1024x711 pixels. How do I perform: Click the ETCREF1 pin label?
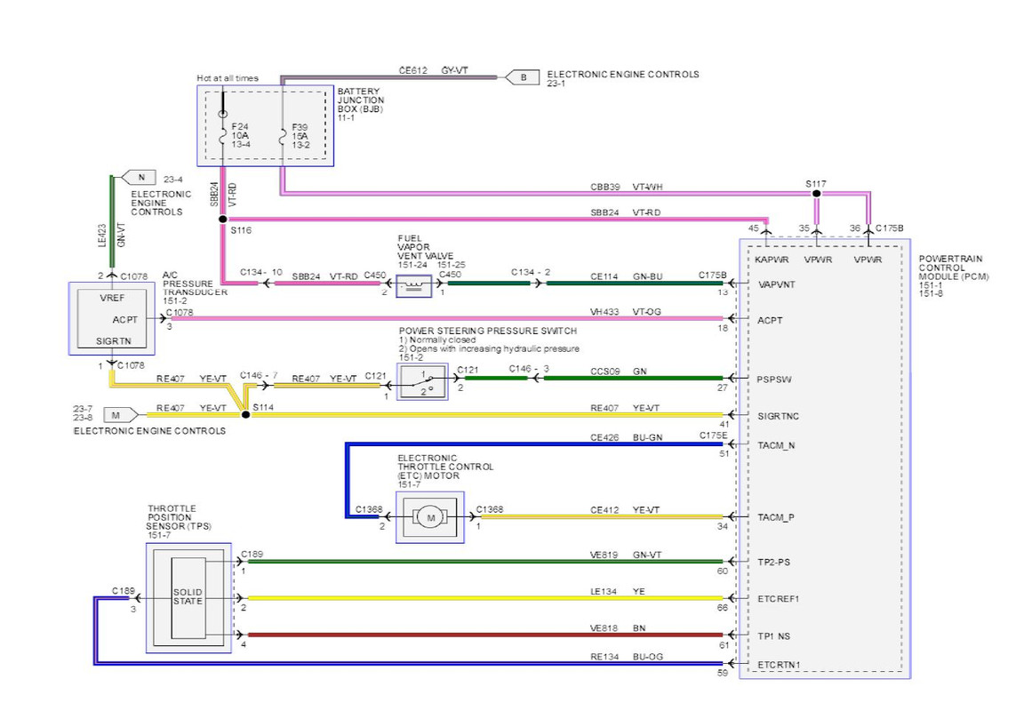pos(778,599)
